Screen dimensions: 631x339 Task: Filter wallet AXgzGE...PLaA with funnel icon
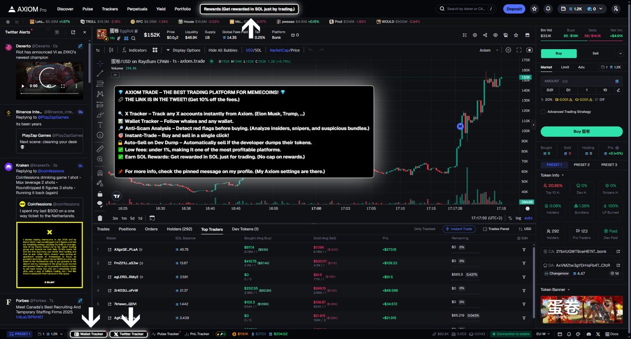(524, 249)
